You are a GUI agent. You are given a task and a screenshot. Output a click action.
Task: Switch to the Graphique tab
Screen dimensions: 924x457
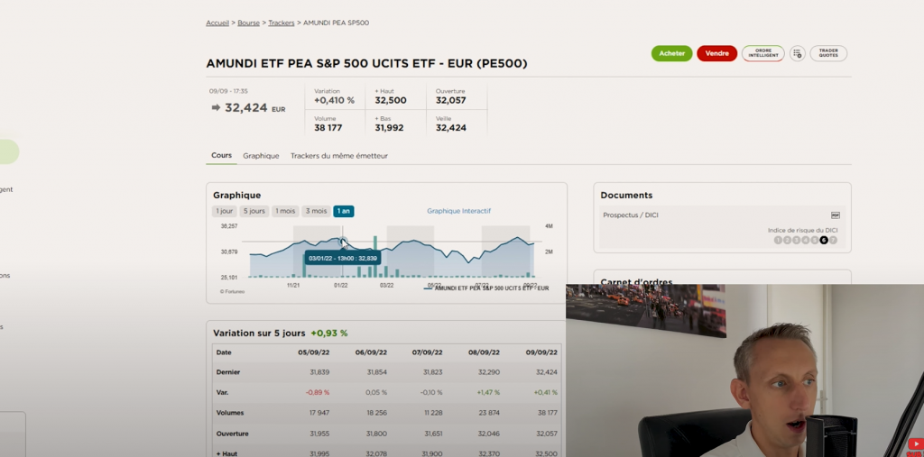(261, 156)
